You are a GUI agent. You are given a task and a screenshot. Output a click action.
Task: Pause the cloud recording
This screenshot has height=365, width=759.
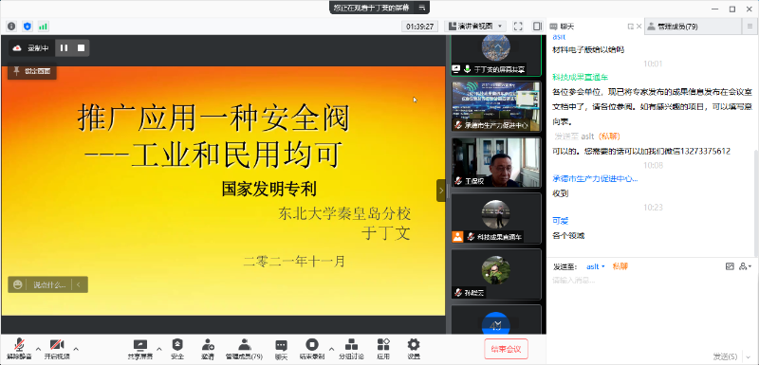point(64,47)
